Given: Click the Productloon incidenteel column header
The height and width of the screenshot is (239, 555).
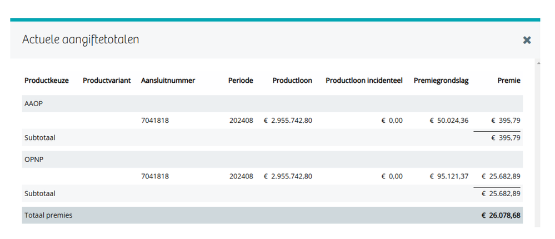Looking at the screenshot, I should 364,81.
